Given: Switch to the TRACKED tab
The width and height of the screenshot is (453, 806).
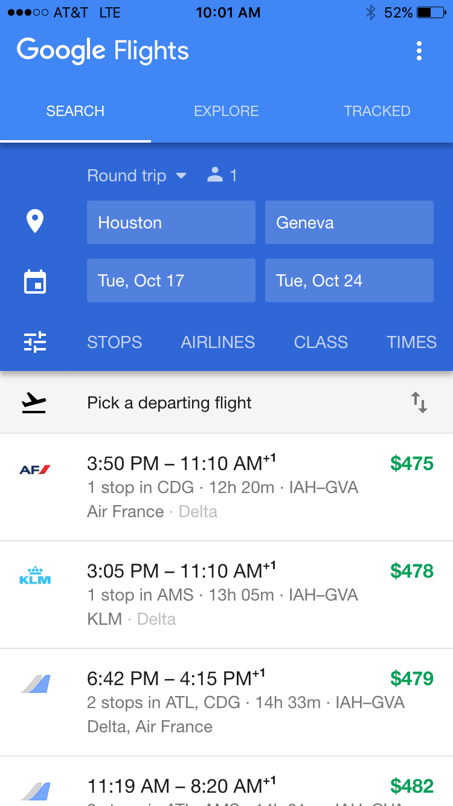Looking at the screenshot, I should 377,111.
